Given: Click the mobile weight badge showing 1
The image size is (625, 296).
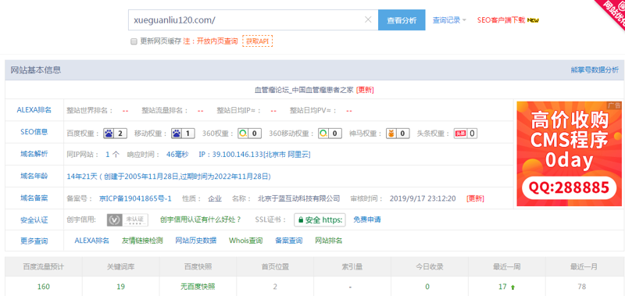Looking at the screenshot, I should [183, 134].
